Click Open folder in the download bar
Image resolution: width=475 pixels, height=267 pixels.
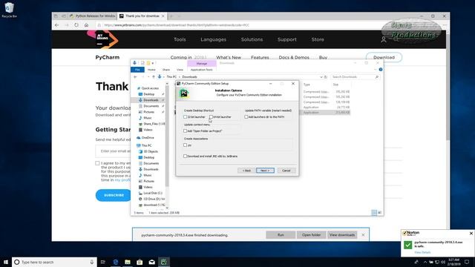311,235
